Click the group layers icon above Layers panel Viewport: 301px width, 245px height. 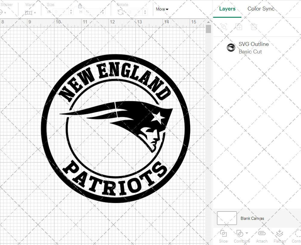tap(224, 27)
